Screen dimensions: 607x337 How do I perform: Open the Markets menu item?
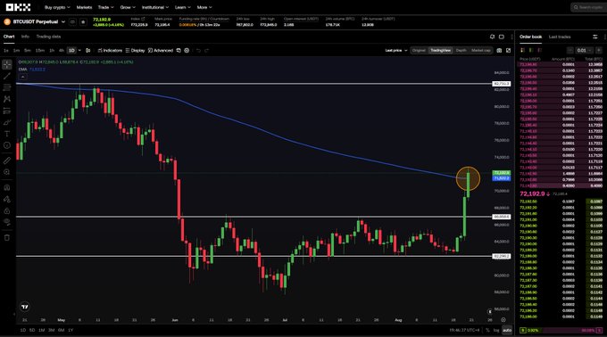click(84, 7)
